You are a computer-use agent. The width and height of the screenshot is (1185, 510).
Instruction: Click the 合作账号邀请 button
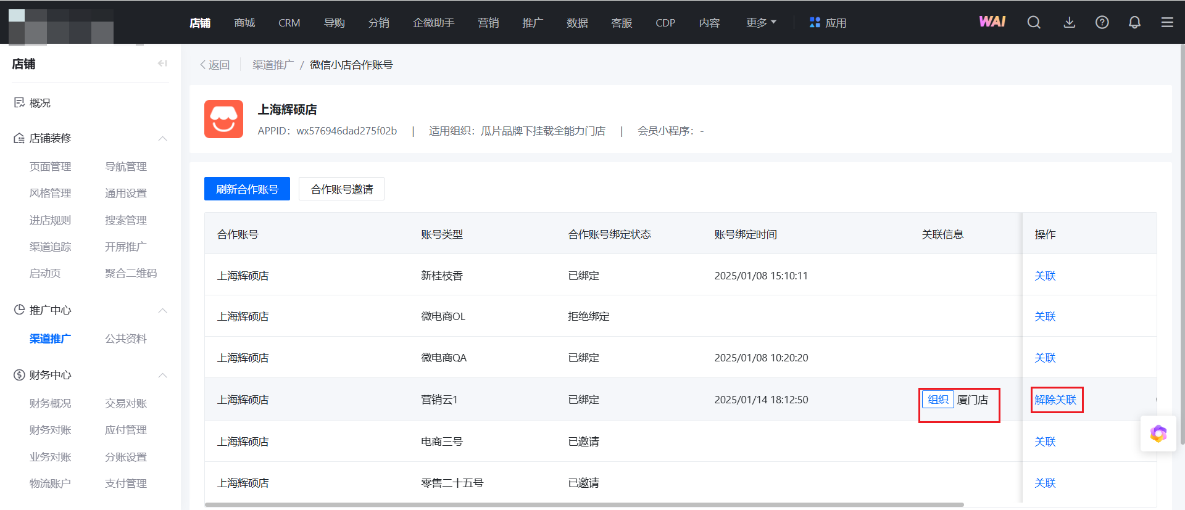[x=341, y=189]
